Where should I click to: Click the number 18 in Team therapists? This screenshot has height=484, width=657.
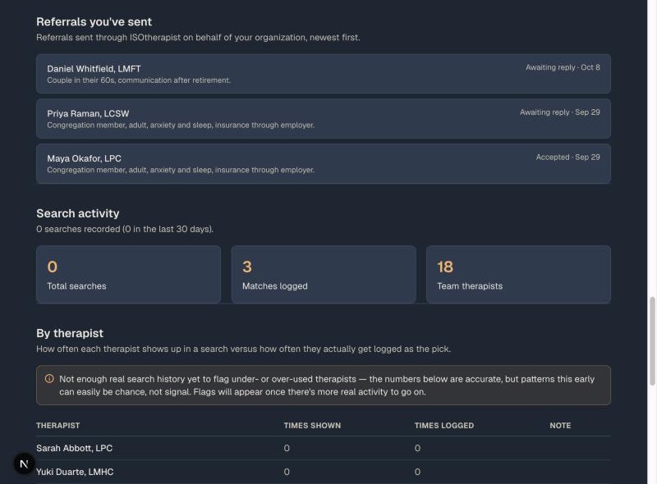pos(445,267)
